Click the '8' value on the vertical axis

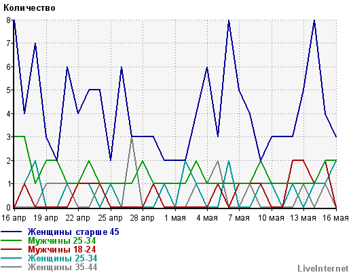point(8,20)
